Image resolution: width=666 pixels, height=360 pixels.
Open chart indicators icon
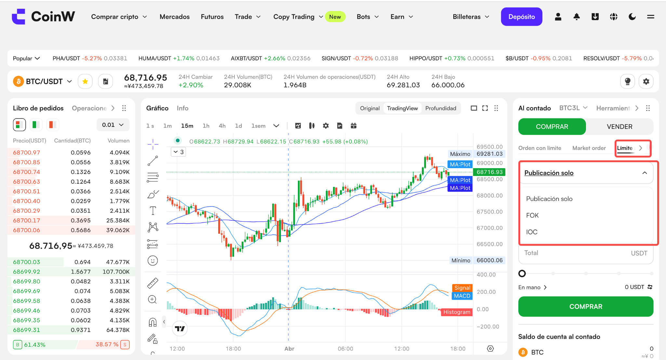pyautogui.click(x=298, y=126)
